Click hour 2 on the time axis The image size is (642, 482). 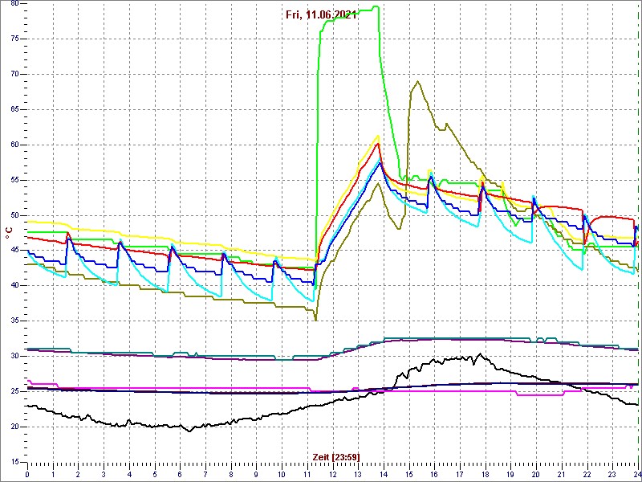tap(78, 474)
